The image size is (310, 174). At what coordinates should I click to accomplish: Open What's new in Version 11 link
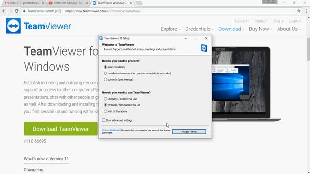[46, 159]
